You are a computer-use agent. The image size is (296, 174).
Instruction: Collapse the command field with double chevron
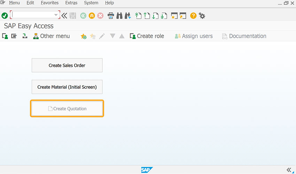(x=64, y=16)
